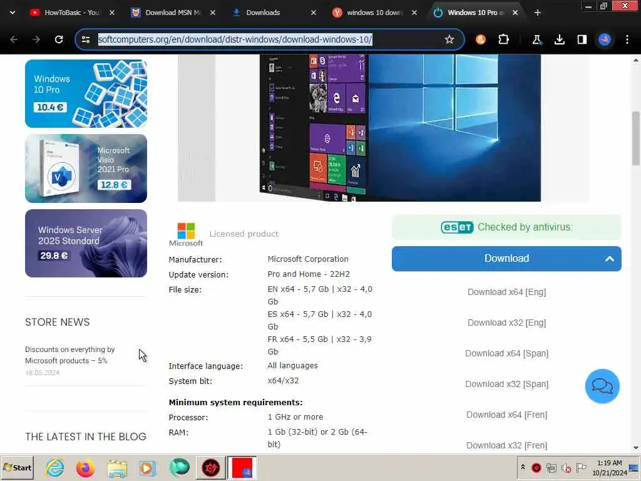Open Windows Server 2025 Standard banner
Image resolution: width=641 pixels, height=481 pixels.
tap(86, 244)
